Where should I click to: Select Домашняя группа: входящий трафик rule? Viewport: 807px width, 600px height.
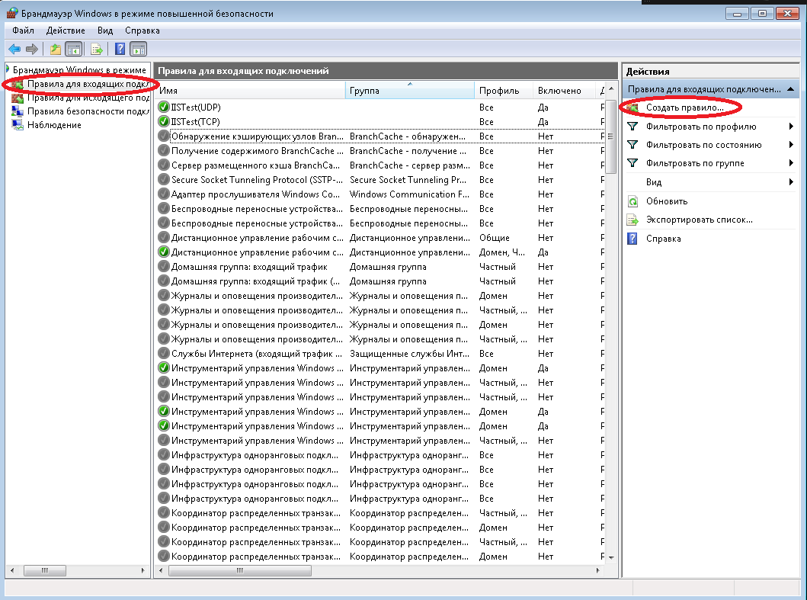249,267
